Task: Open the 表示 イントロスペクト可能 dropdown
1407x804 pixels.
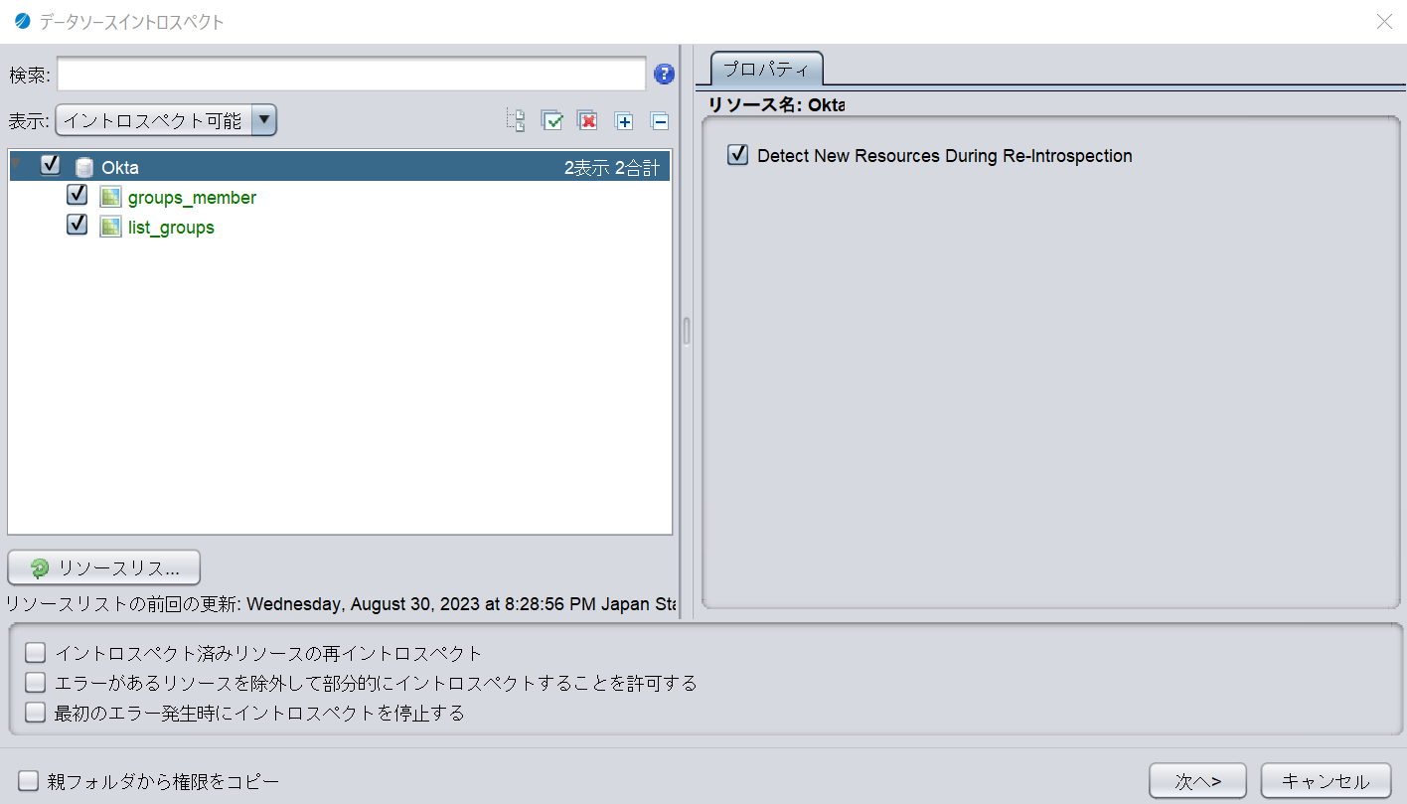Action: coord(166,121)
